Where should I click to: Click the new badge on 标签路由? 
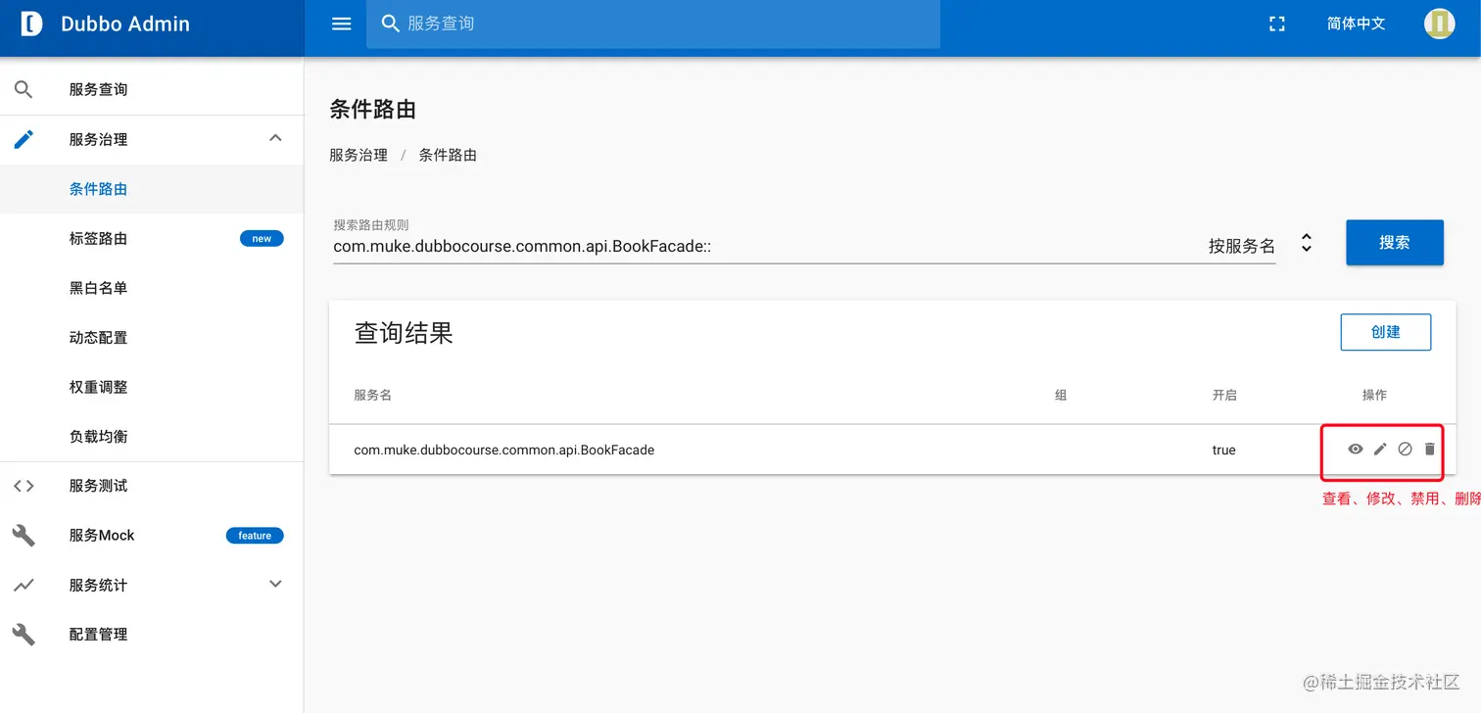(262, 238)
